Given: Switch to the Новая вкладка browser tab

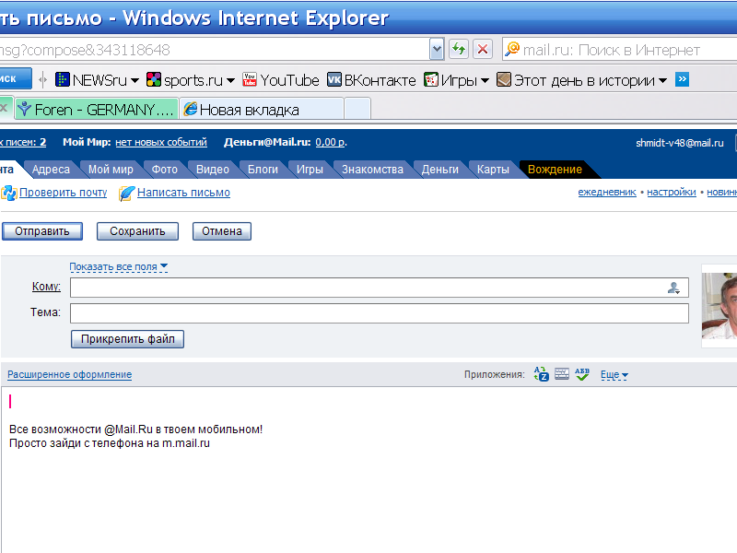Looking at the screenshot, I should 262,109.
